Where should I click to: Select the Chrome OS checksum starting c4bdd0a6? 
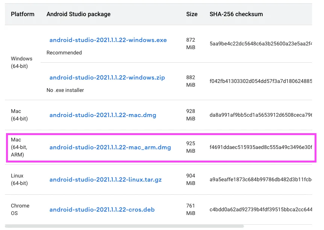(x=261, y=210)
